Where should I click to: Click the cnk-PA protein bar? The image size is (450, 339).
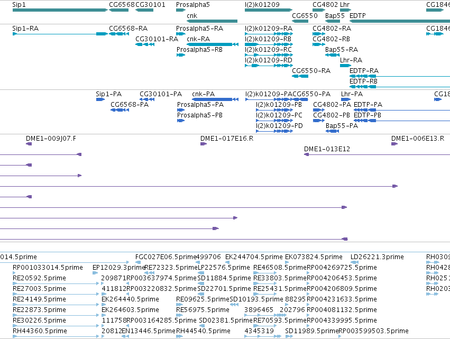coord(215,99)
